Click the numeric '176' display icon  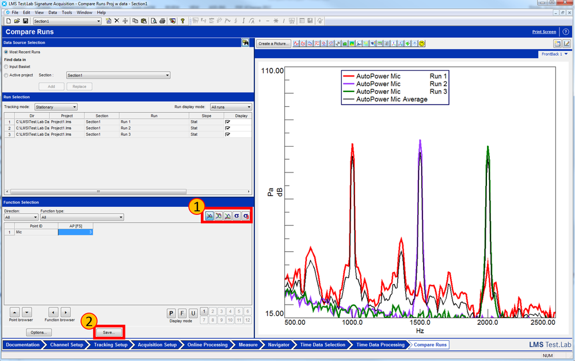click(379, 44)
